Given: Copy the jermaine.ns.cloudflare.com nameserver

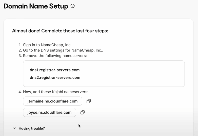Looking at the screenshot, I should [88, 101].
